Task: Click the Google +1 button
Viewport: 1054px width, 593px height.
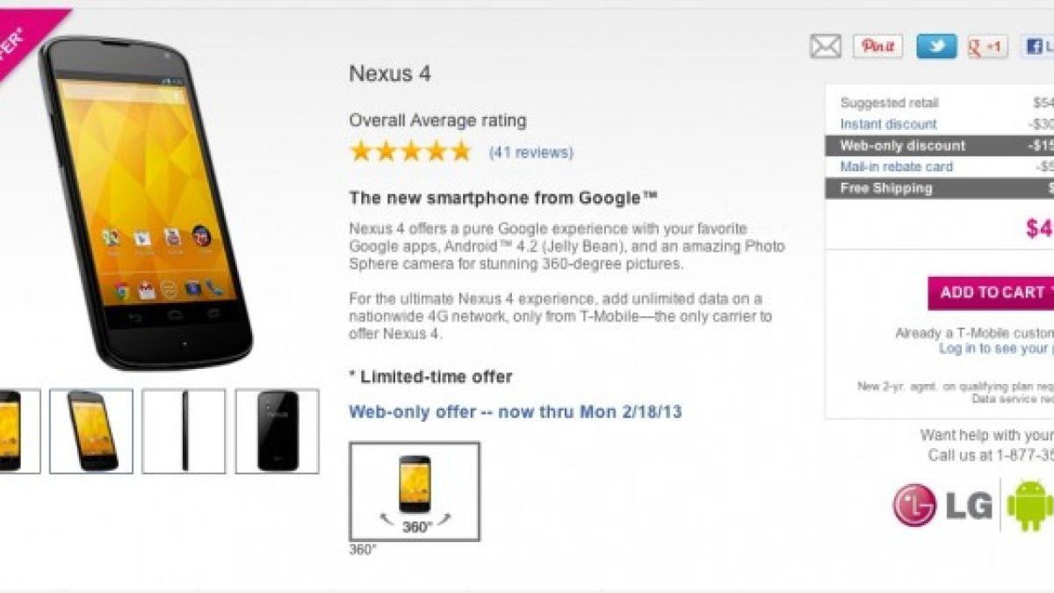Action: pyautogui.click(x=987, y=47)
